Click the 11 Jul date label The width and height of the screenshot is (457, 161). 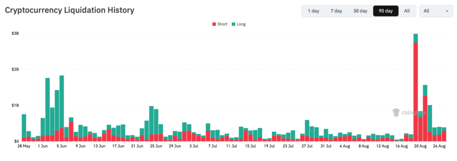coord(232,146)
